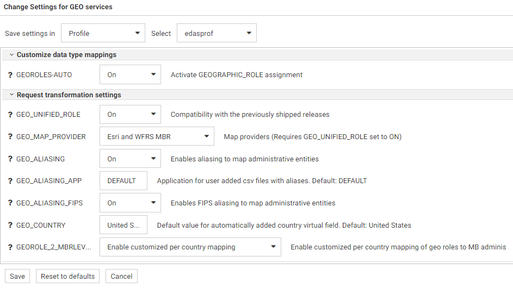Viewport: 513px width, 288px height.
Task: Click the GEO_ALIASING_APP DEFAULT text field
Action: 123,181
